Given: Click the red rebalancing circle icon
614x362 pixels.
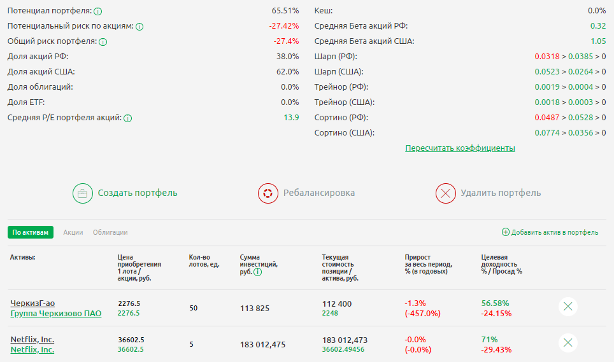Looking at the screenshot, I should coord(268,193).
